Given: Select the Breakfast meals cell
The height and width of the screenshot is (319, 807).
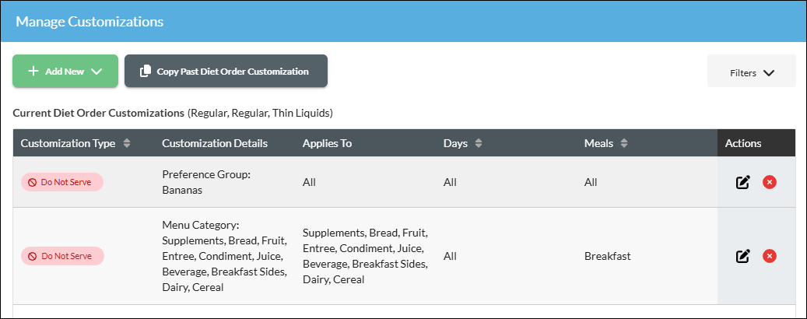Looking at the screenshot, I should pos(607,256).
